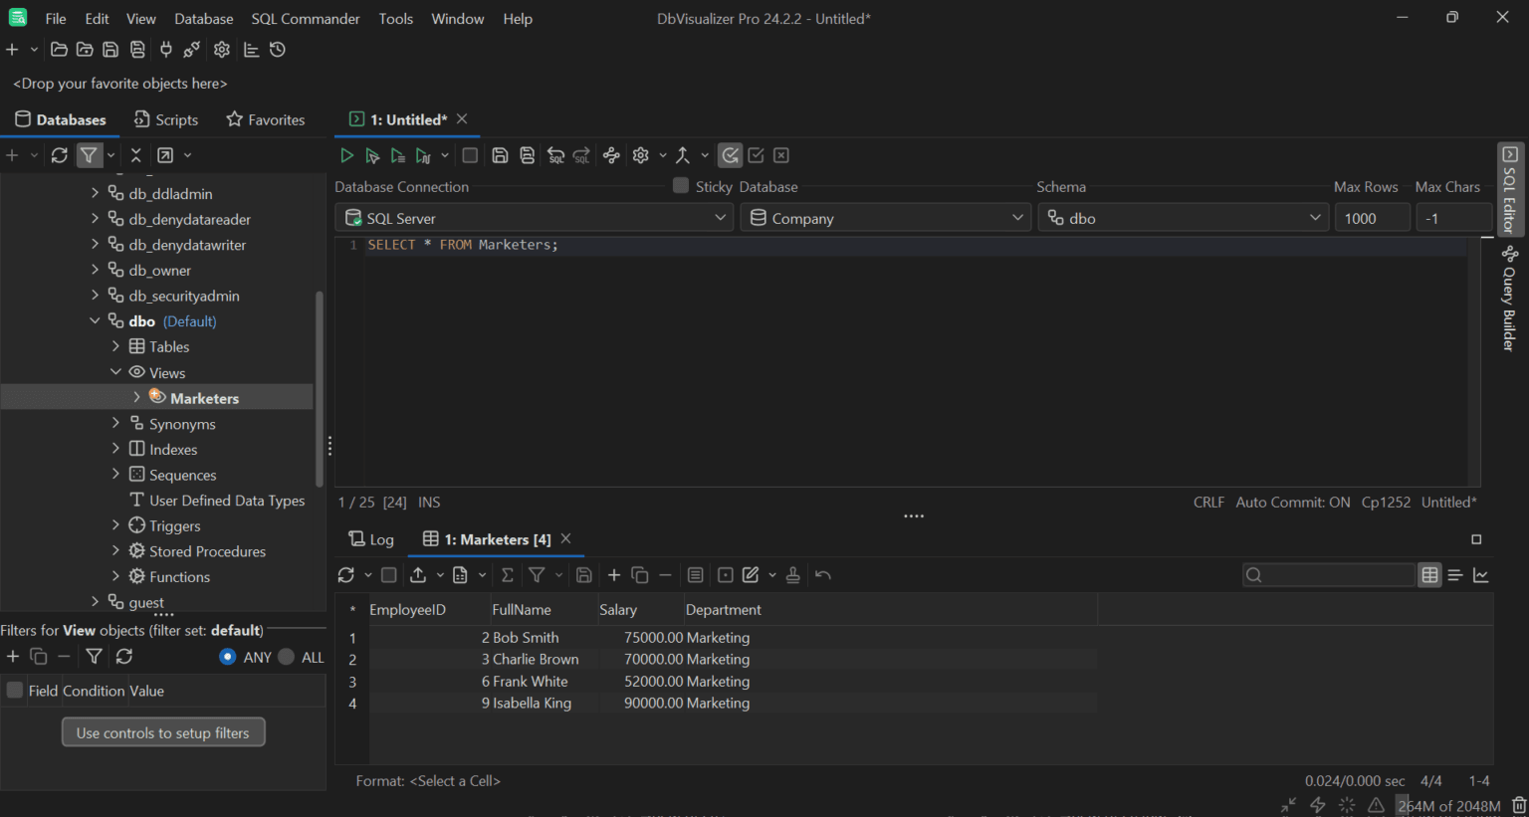The image size is (1529, 817).
Task: Select the ANY radio button for filters
Action: coord(229,657)
